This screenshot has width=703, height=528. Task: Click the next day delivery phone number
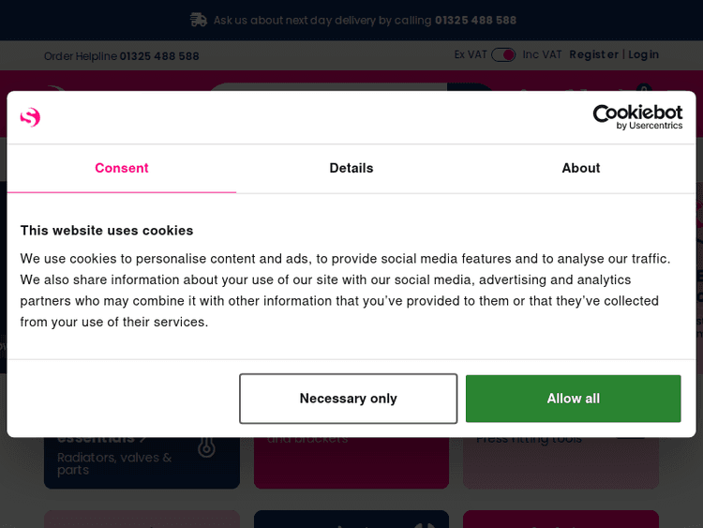point(475,20)
